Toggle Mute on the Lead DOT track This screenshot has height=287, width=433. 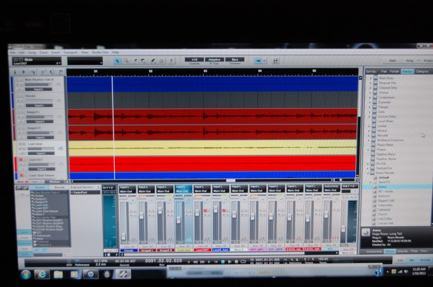(20, 160)
